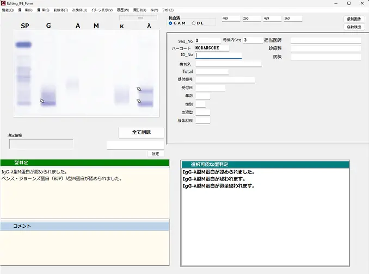
Task: Click the 自動検出 button
Action: (x=354, y=27)
